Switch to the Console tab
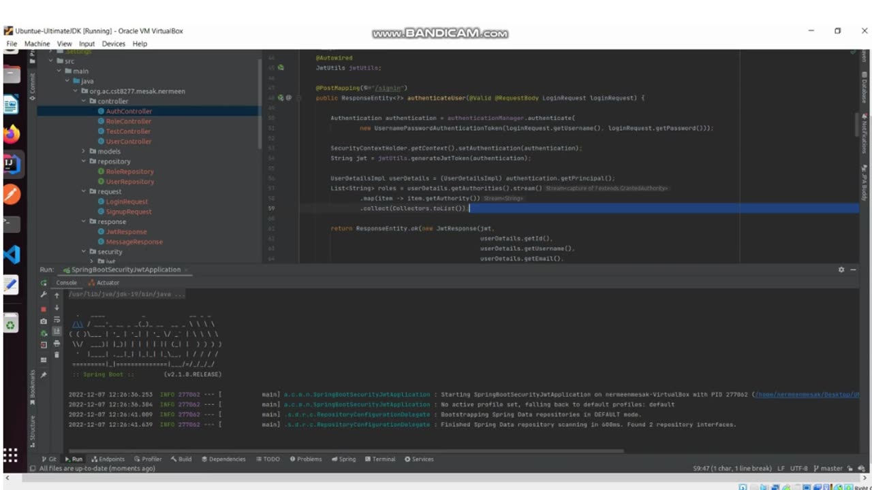 tap(66, 282)
